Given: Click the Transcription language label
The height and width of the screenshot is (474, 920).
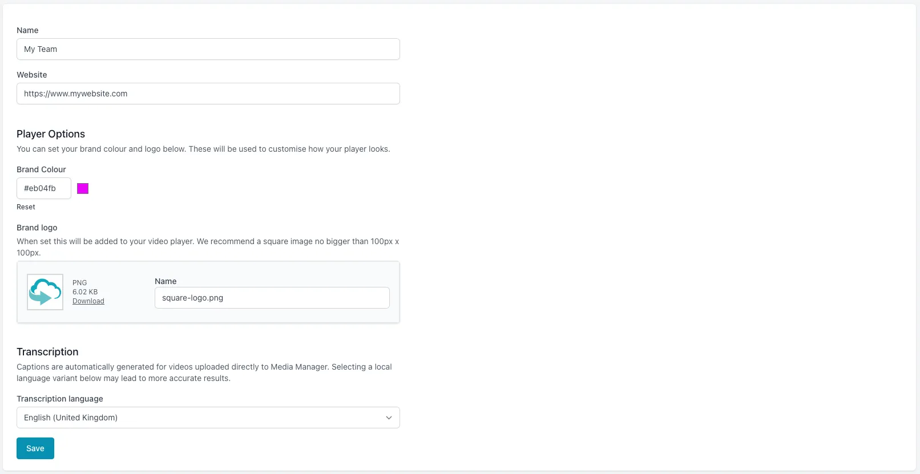Looking at the screenshot, I should tap(60, 399).
